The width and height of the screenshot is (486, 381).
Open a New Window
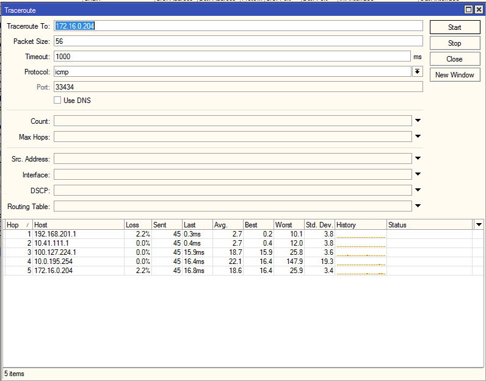click(455, 75)
